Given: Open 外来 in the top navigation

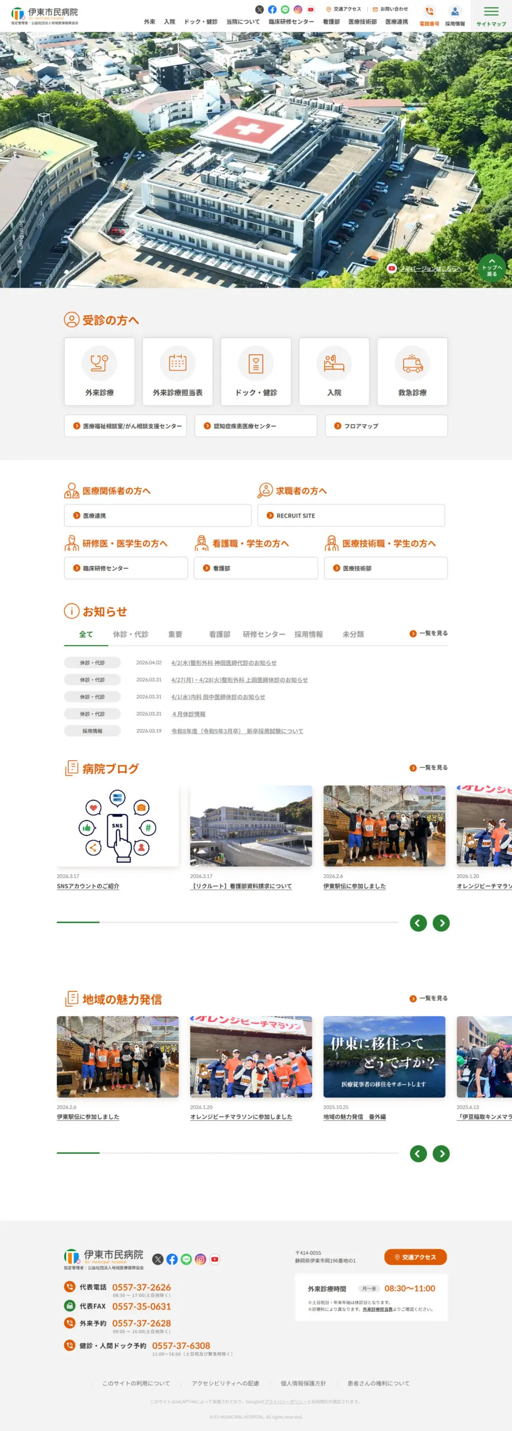Looking at the screenshot, I should point(150,22).
